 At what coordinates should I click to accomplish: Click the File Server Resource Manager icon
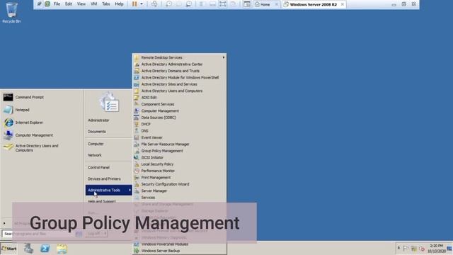[x=137, y=144]
